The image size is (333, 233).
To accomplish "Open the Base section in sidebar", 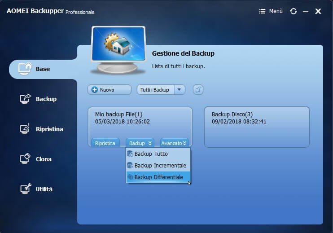I will tap(44, 69).
